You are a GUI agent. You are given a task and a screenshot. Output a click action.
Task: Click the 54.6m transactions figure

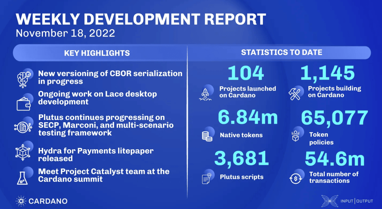click(x=334, y=159)
